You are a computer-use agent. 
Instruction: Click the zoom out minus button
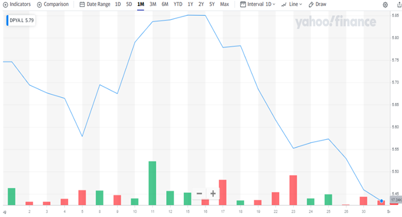pyautogui.click(x=199, y=193)
